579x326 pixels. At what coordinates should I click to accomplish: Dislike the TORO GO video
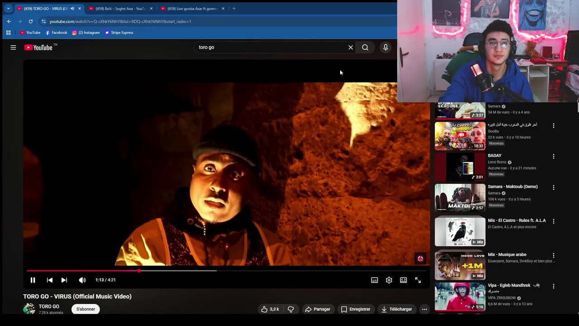[291, 309]
